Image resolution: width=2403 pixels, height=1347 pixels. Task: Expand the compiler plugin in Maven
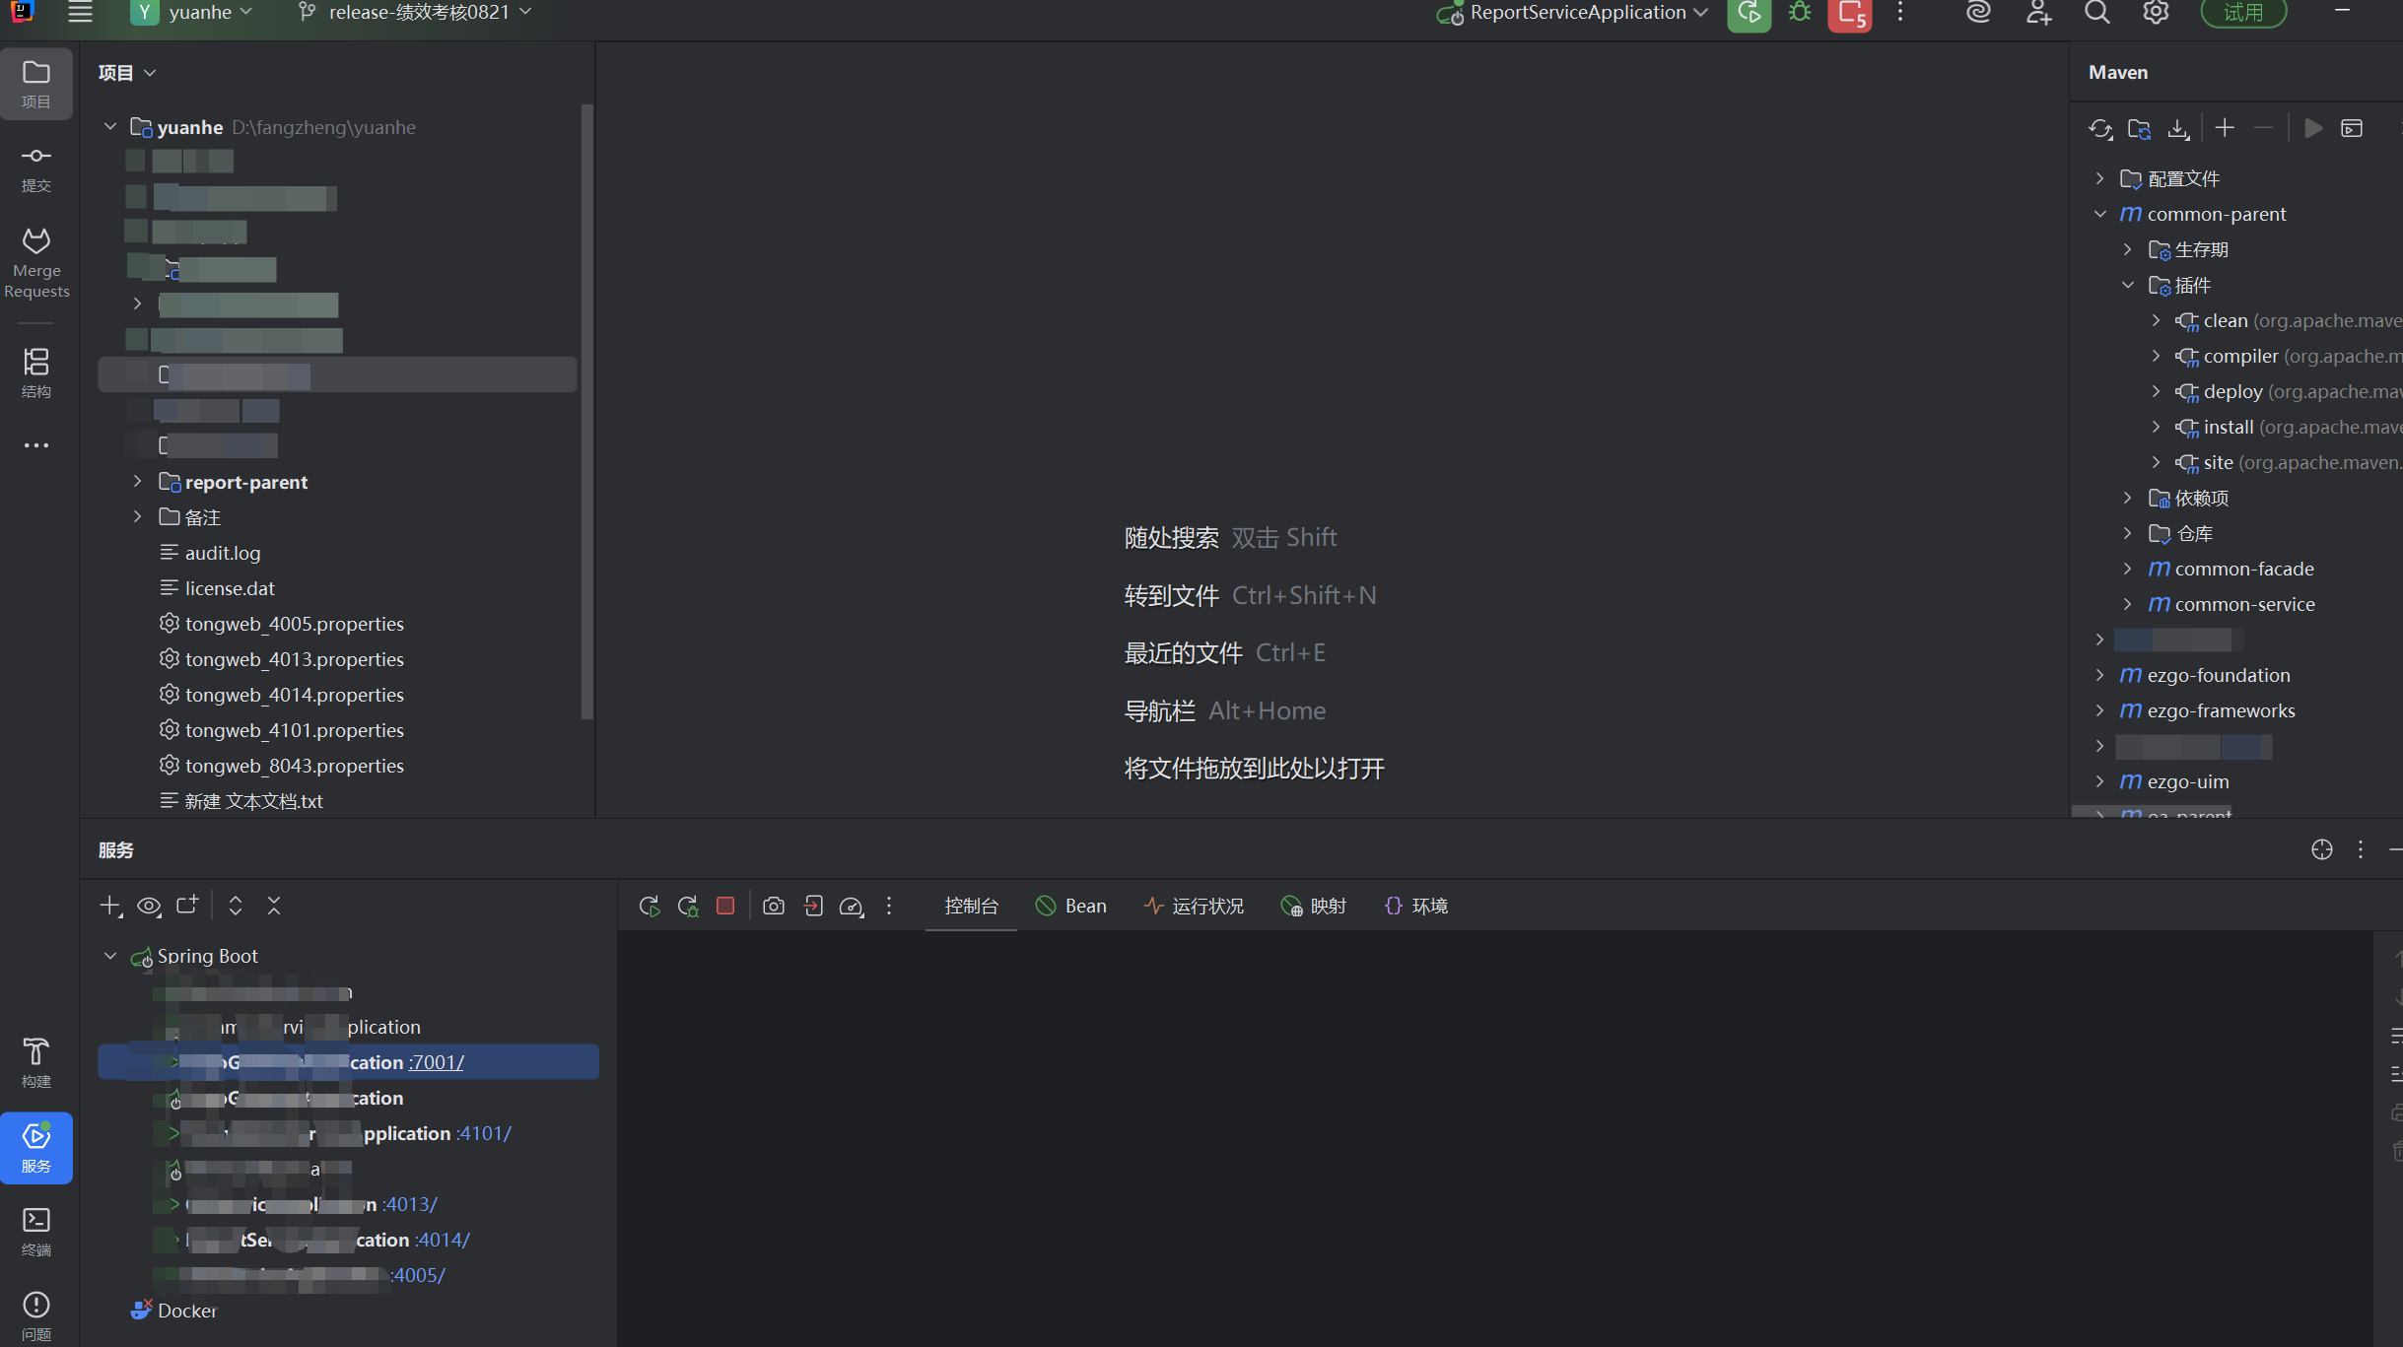2157,356
